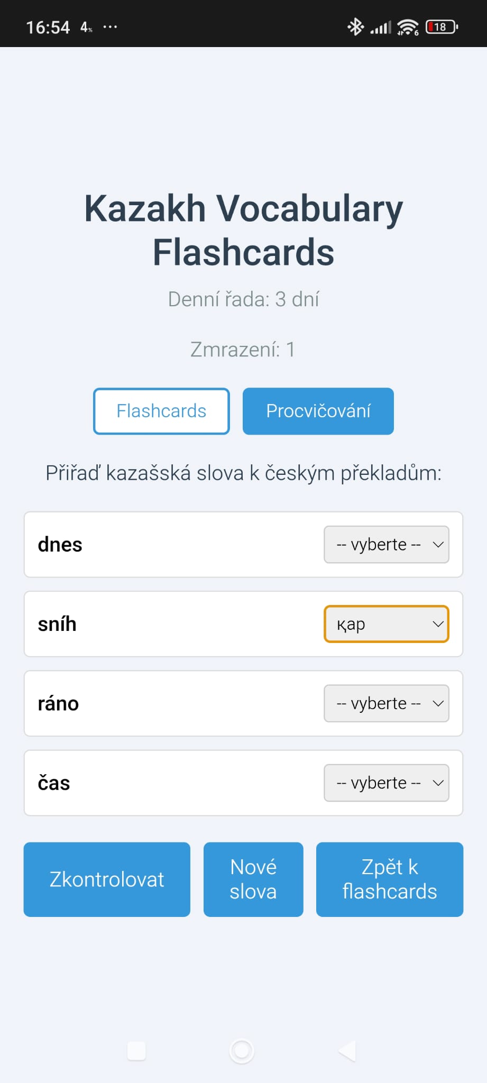Tap the three-dot notification indicator
The width and height of the screenshot is (487, 1083).
pos(110,26)
